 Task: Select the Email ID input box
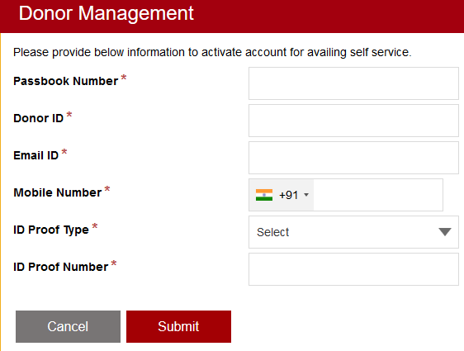353,158
